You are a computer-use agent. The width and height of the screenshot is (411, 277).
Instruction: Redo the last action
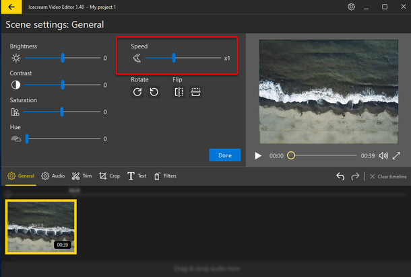coord(355,176)
